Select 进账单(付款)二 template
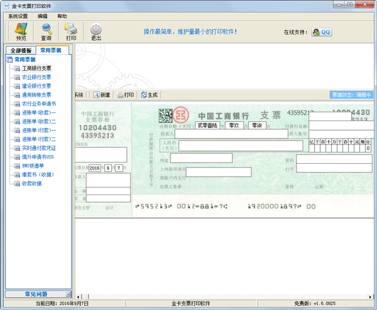 click(39, 139)
